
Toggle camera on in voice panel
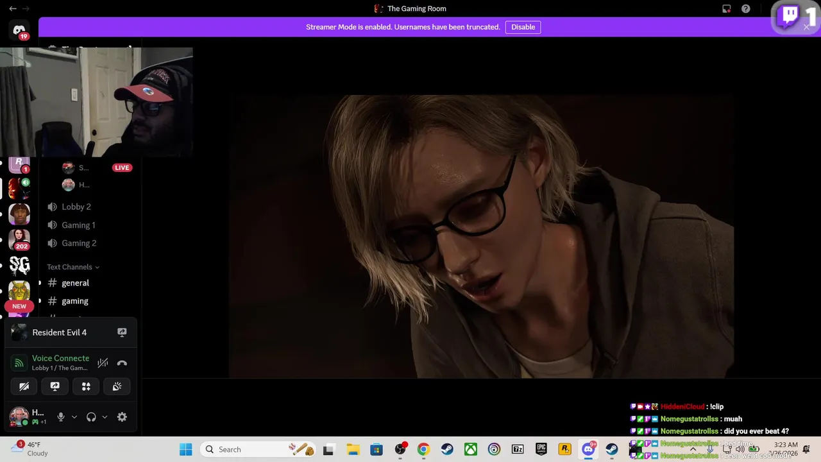point(24,386)
